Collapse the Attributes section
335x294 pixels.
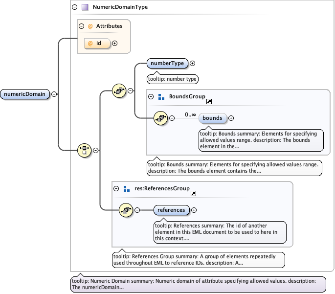coord(82,26)
